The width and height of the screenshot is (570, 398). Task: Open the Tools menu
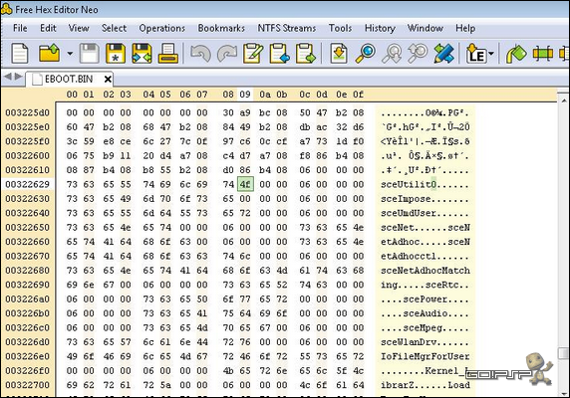[x=340, y=28]
